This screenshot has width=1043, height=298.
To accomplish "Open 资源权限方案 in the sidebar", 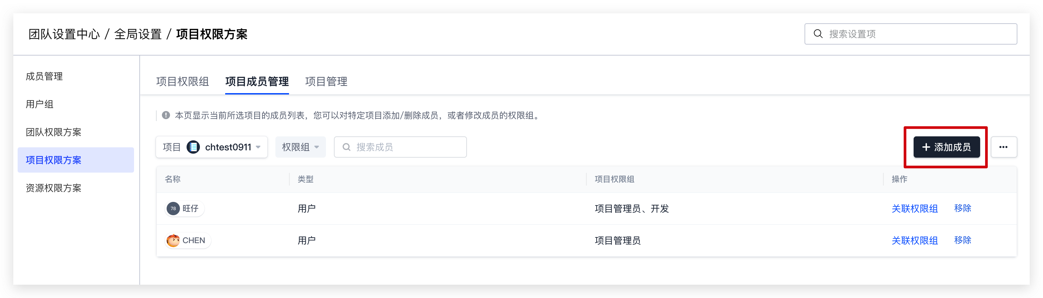I will [54, 188].
